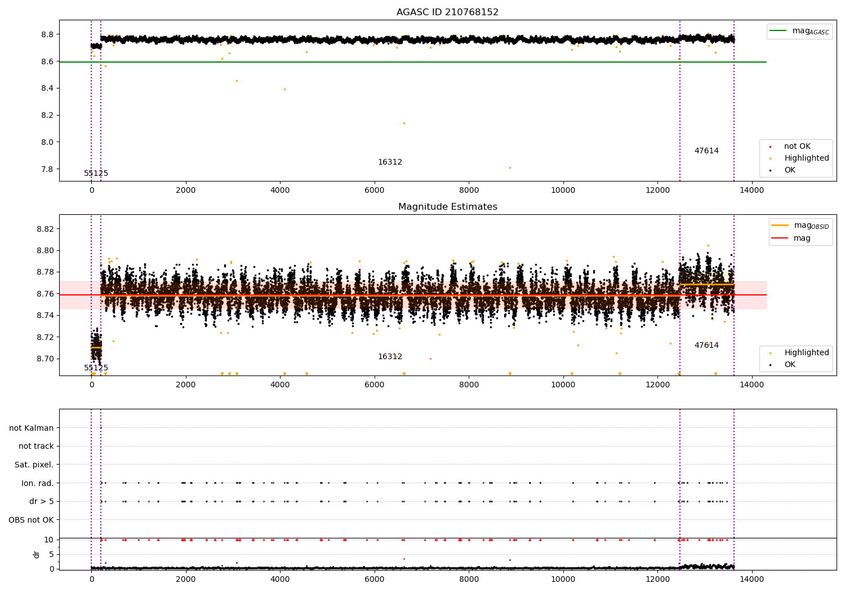Click the 'OK' legend entry in top plot
This screenshot has width=845, height=592.
click(783, 170)
